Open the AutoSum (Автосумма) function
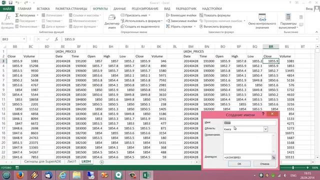 (x=26, y=15)
